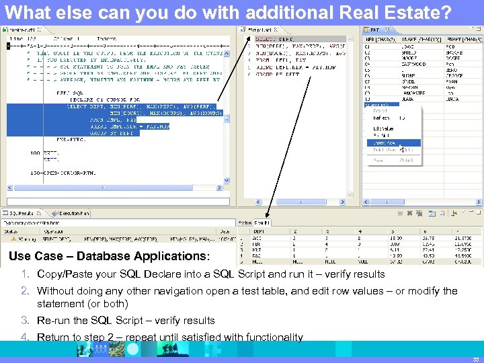
Task: Click line 6 GROUP BY DEPT in script
Action: point(278,75)
